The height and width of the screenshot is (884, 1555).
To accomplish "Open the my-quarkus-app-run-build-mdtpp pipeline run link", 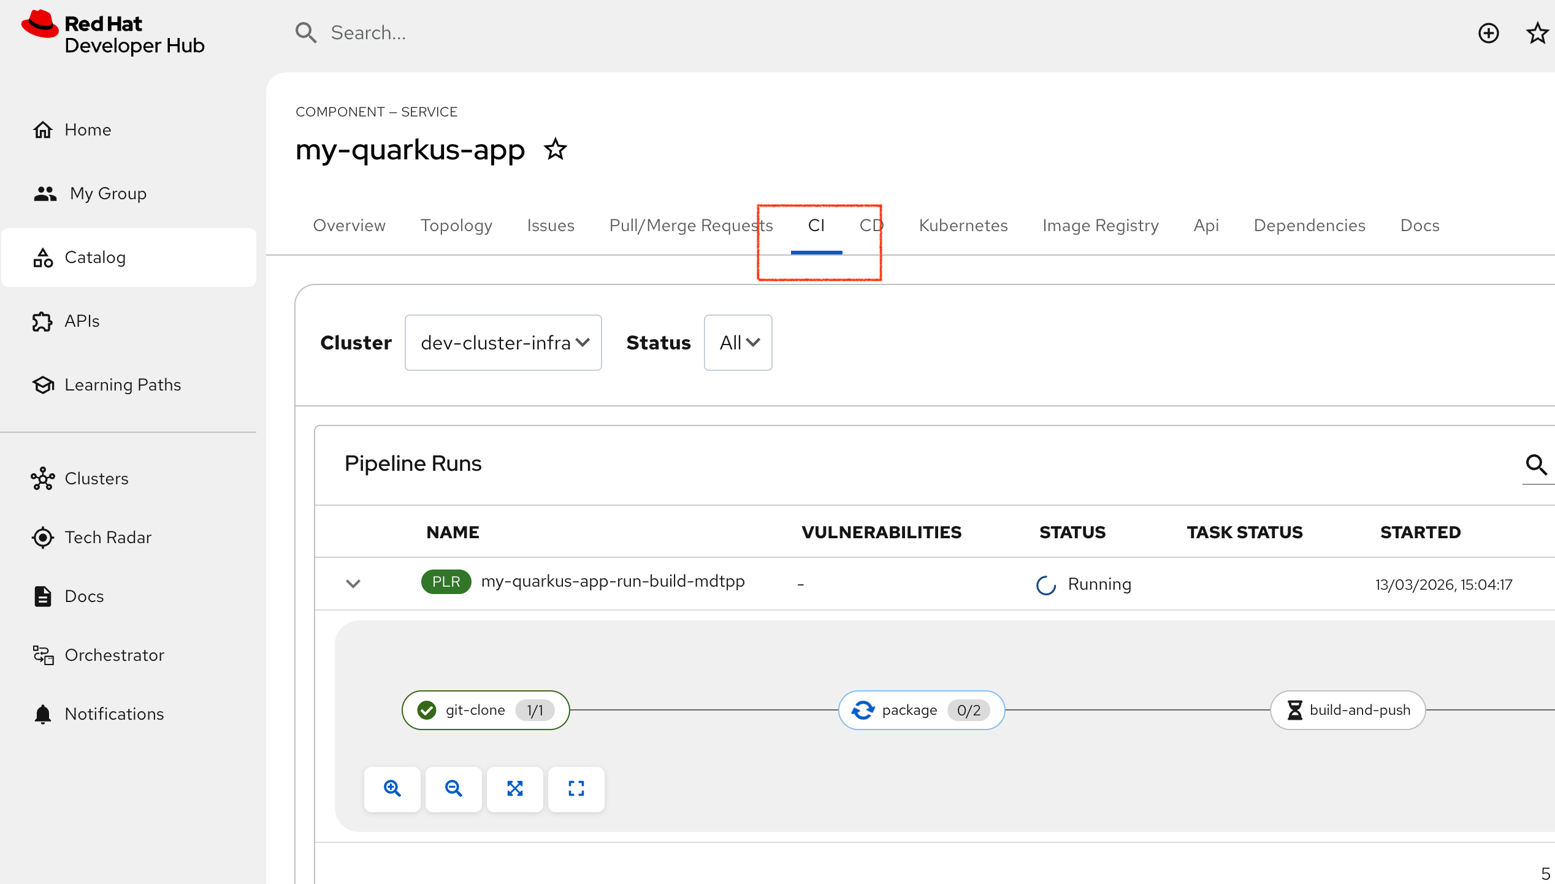I will coord(613,581).
